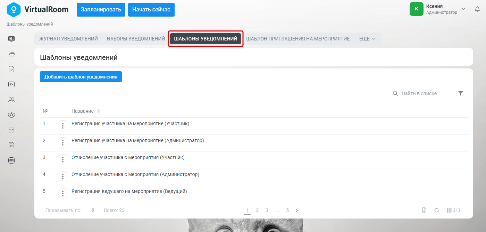This screenshot has width=486, height=232.
Task: Open three-dot menu for row 2
Action: [63, 143]
